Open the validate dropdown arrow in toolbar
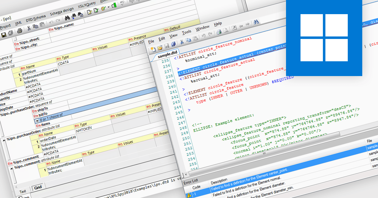 pyautogui.click(x=109, y=7)
